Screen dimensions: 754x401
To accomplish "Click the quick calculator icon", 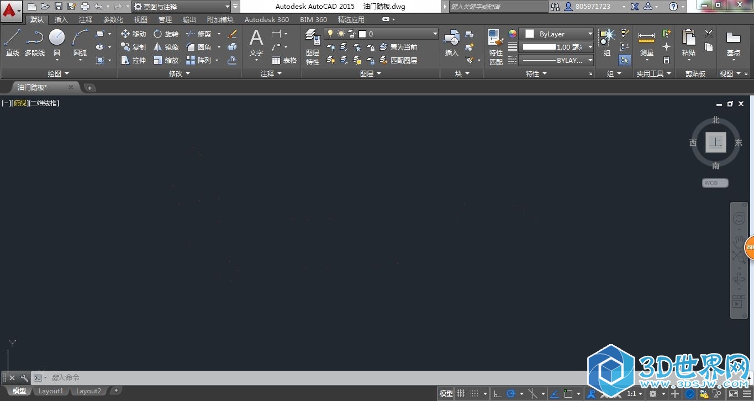I will (667, 60).
